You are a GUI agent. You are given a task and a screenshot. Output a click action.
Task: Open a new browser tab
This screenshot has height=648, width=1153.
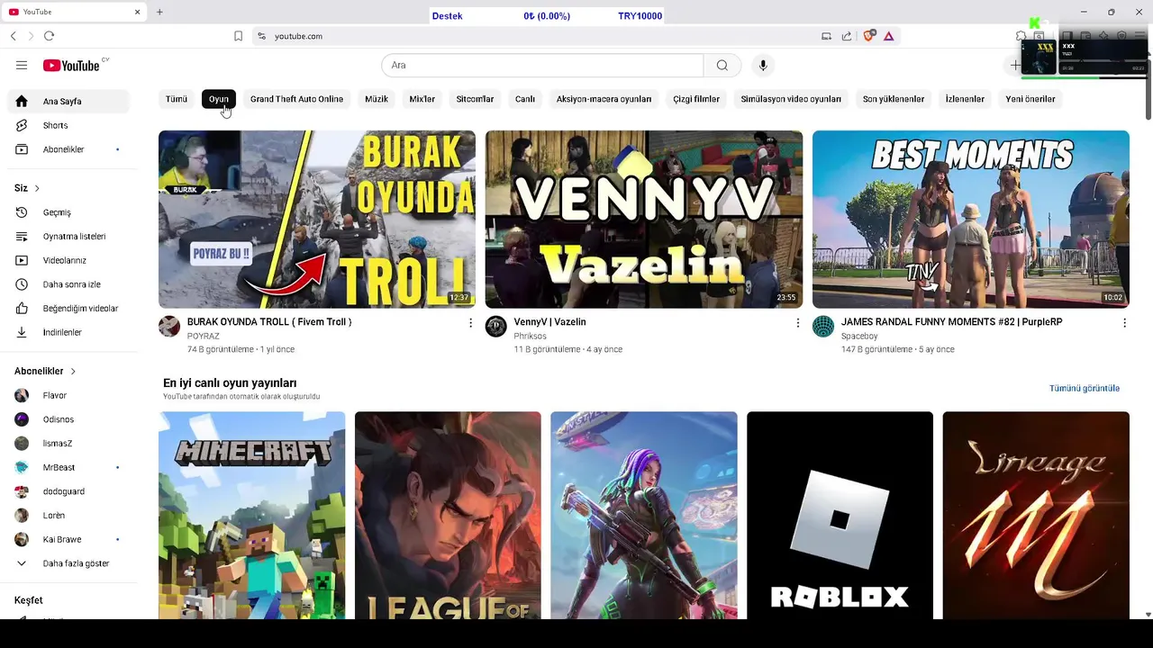click(x=159, y=12)
